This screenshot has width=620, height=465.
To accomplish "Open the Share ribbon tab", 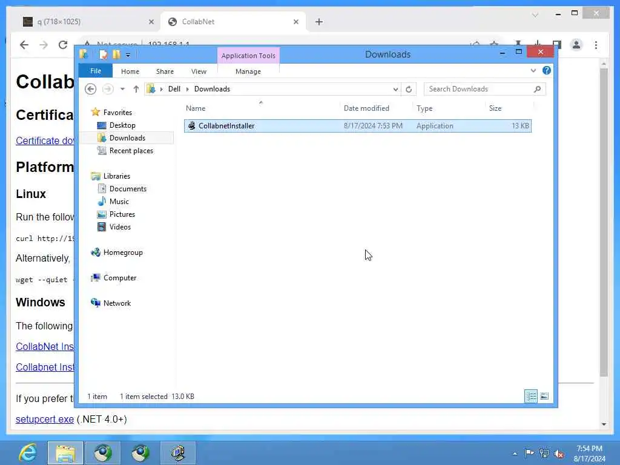I will click(x=165, y=71).
